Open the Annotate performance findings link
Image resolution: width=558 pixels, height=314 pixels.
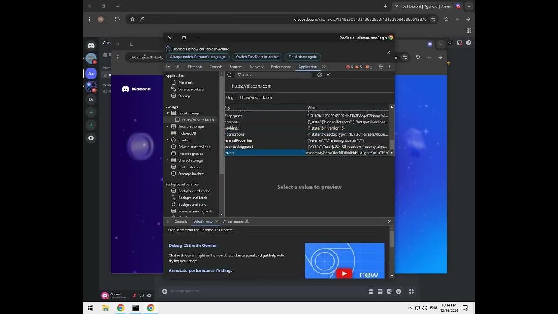(x=201, y=270)
